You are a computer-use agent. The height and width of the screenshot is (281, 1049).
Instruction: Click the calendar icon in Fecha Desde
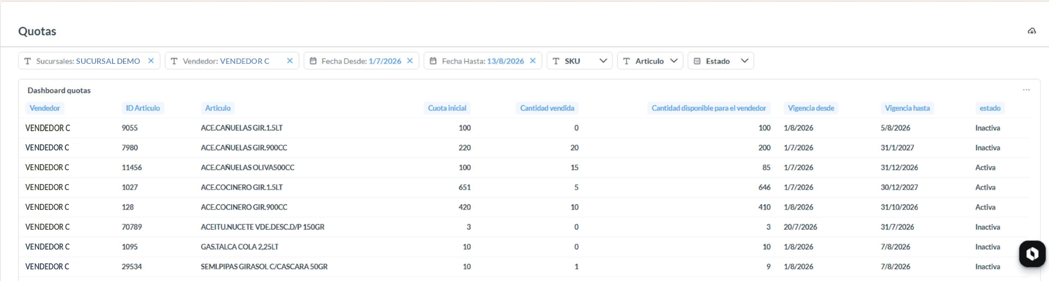[x=313, y=61]
